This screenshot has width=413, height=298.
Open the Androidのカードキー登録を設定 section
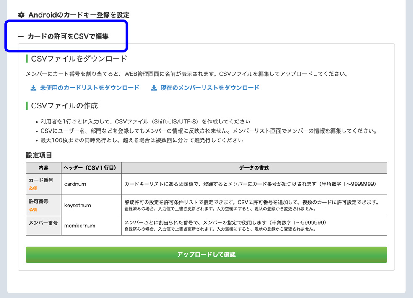[78, 15]
